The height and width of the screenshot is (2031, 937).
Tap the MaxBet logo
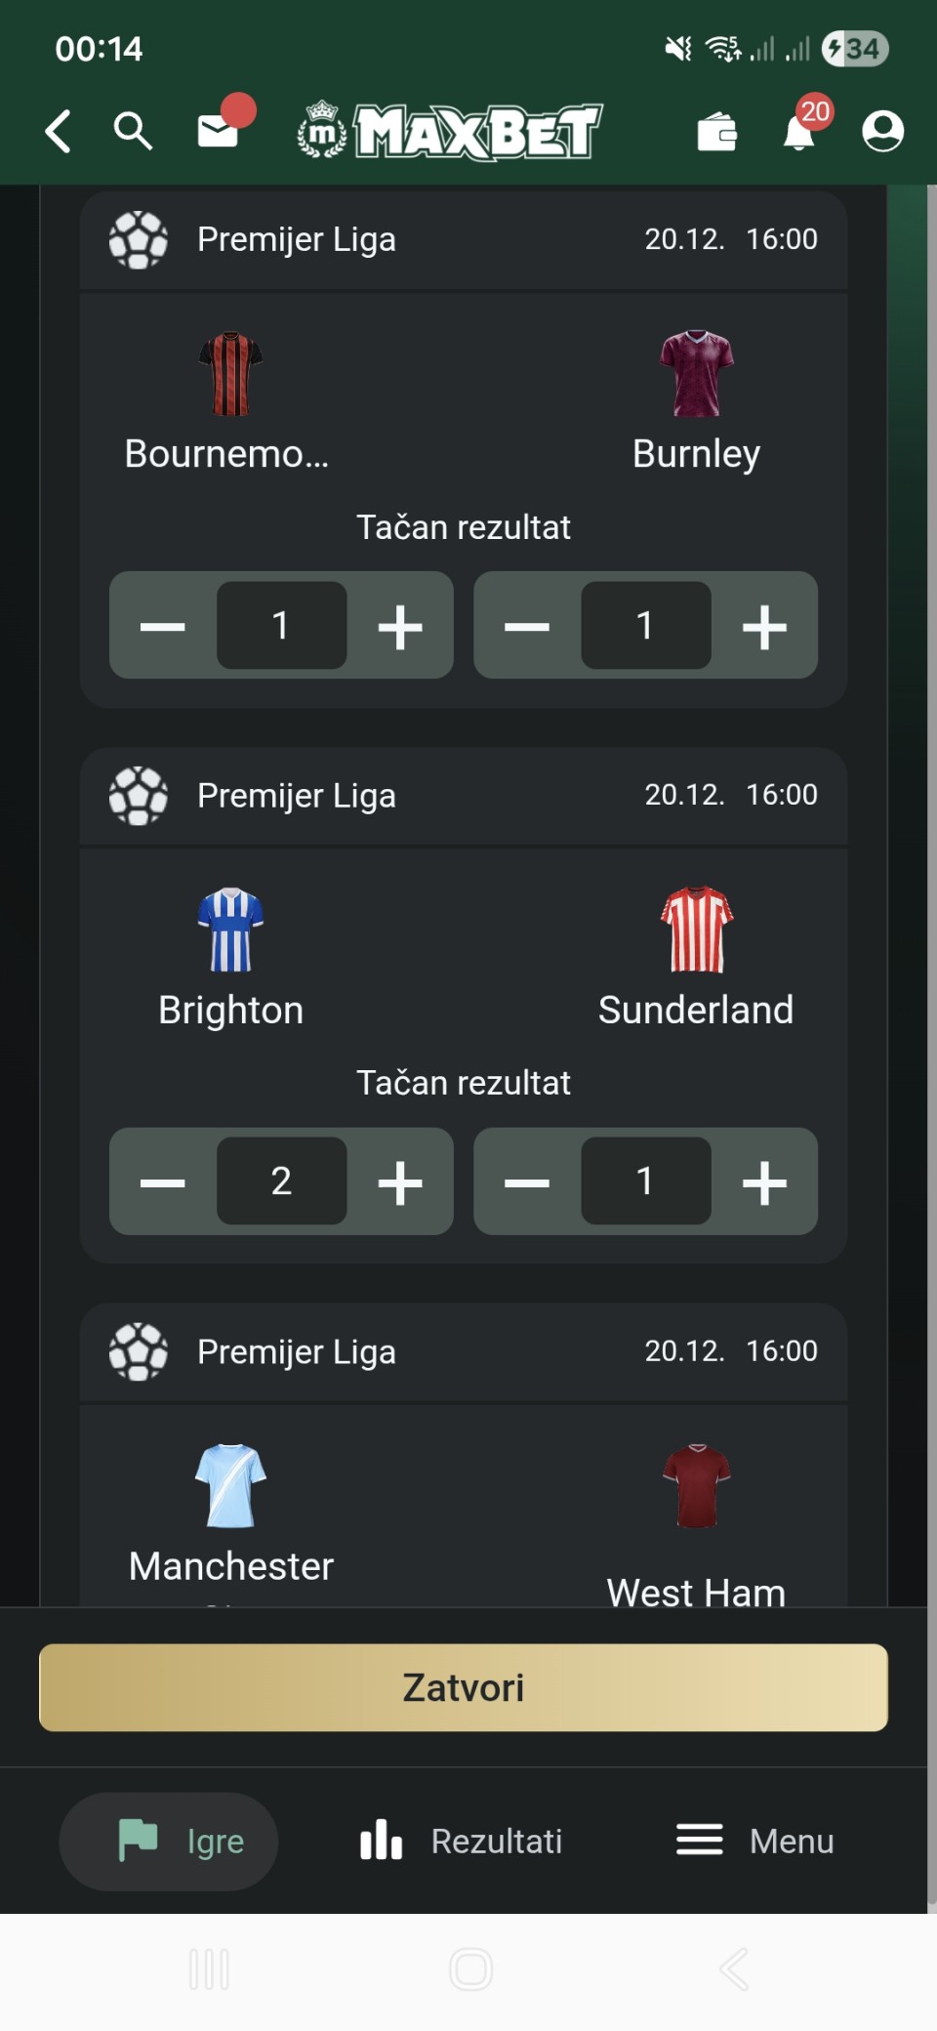pos(450,131)
